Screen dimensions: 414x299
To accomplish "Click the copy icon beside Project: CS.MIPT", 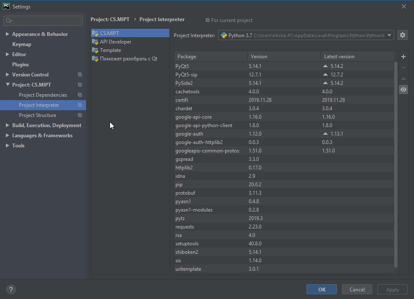I will 80,84.
